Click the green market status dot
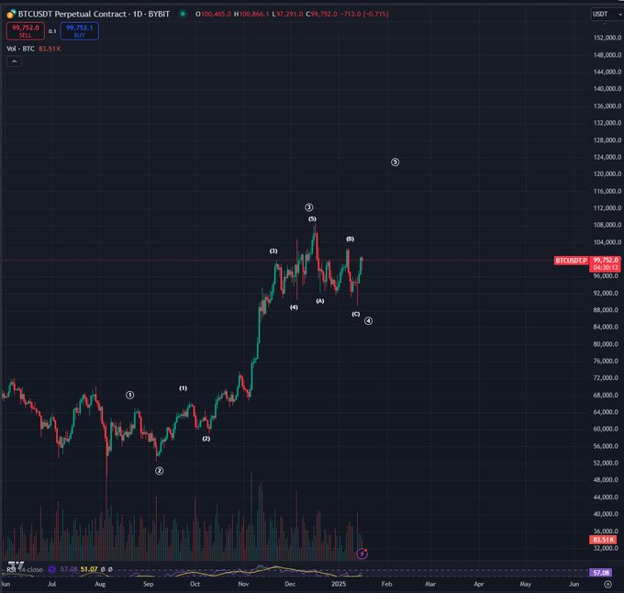Image resolution: width=624 pixels, height=593 pixels. [x=183, y=14]
